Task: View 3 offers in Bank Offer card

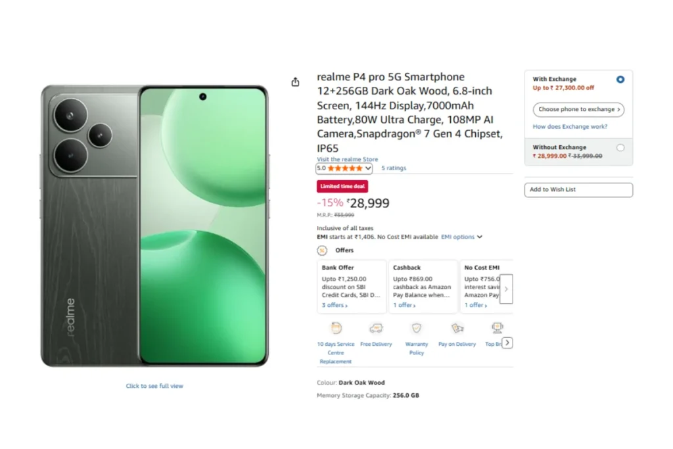Action: coord(335,306)
